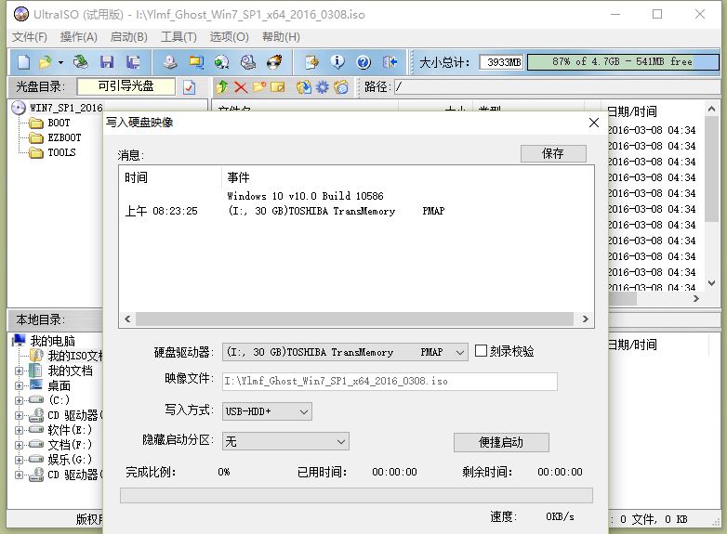This screenshot has width=727, height=534.
Task: Open the 启动(B) menu
Action: point(129,37)
